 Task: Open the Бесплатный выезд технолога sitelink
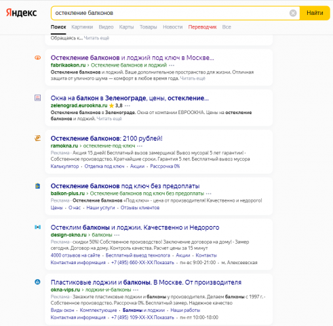138,255
